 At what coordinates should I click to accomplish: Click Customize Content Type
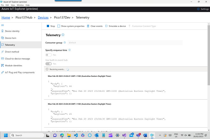(142, 26)
